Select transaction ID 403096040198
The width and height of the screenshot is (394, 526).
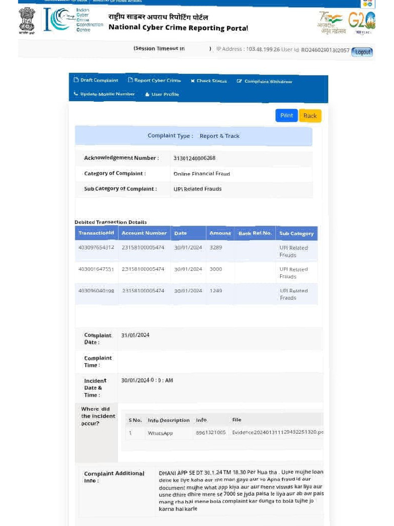coord(96,291)
